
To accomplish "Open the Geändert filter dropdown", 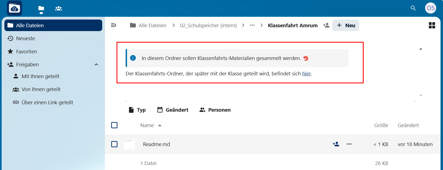I will 173,110.
